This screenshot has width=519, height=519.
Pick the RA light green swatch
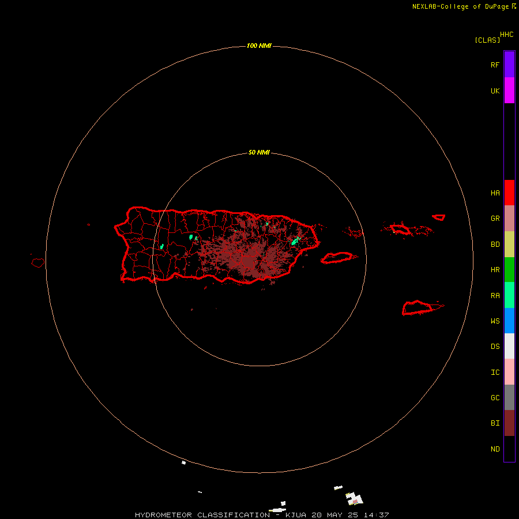(x=509, y=295)
